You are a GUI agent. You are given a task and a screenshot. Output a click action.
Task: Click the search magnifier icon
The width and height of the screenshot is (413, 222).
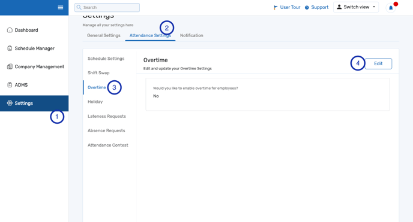(x=79, y=7)
